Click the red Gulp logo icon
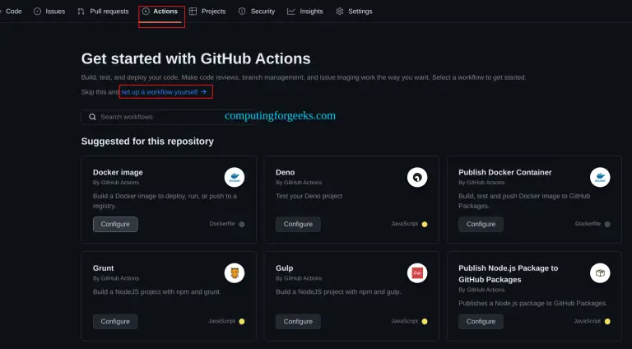The height and width of the screenshot is (349, 632). (x=417, y=273)
